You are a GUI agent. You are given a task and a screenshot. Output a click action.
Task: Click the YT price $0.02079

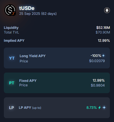pyautogui.click(x=97, y=61)
